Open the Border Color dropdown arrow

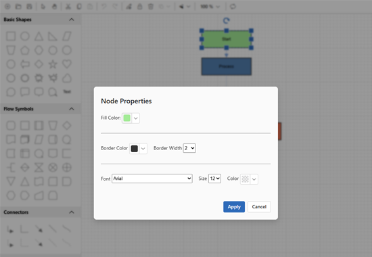click(x=143, y=149)
